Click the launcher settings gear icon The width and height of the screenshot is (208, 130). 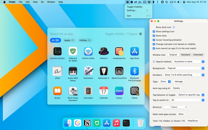coord(140,34)
